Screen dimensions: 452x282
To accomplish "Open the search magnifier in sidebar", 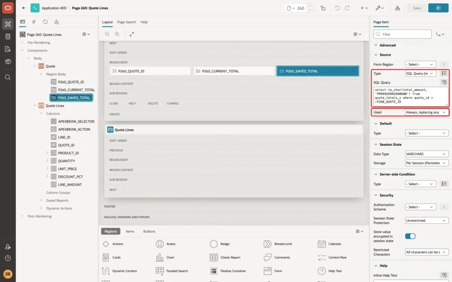I will [8, 78].
